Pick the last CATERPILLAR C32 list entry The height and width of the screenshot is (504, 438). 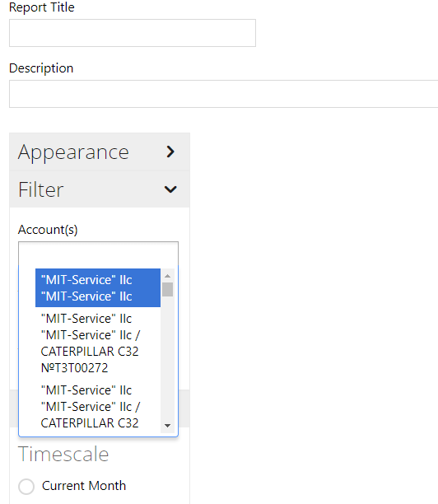[x=98, y=407]
